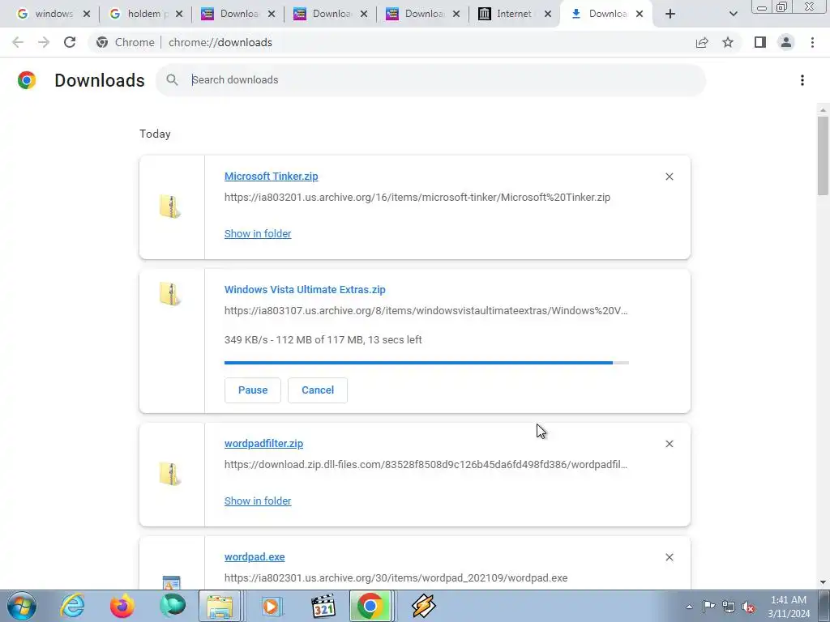
Task: Cancel the Windows Vista Ultimate Extras download
Action: 318,390
